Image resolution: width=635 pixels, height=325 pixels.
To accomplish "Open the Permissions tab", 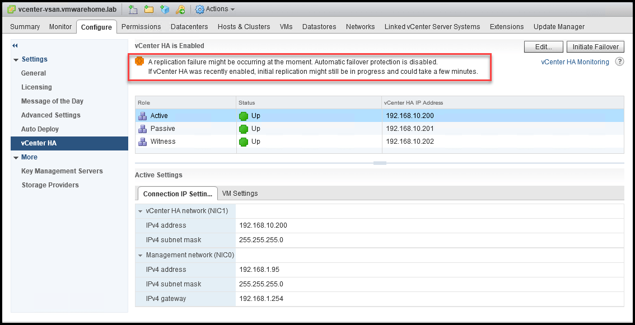I will [x=141, y=27].
